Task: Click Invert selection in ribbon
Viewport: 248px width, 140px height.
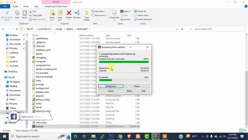Action: [143, 19]
